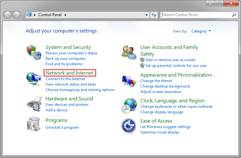Image resolution: width=241 pixels, height=158 pixels.
Task: Open Add or remove user accounts
Action: pos(170,60)
